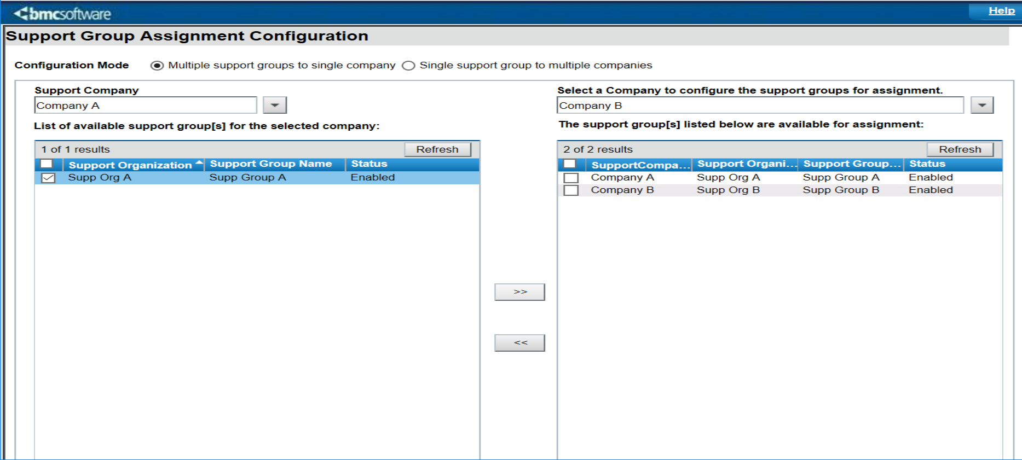Viewport: 1022px width, 460px height.
Task: Click the Company B selection field
Action: pyautogui.click(x=760, y=105)
